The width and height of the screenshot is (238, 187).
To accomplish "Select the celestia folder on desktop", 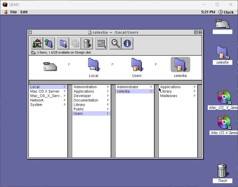I will [222, 53].
